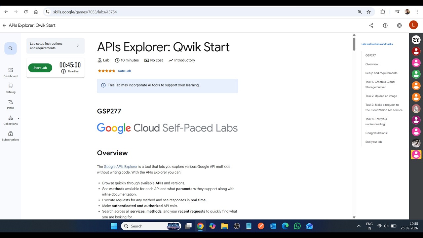This screenshot has height=238, width=423.
Task: Click Lab instructions and tasks heading
Action: (x=377, y=44)
